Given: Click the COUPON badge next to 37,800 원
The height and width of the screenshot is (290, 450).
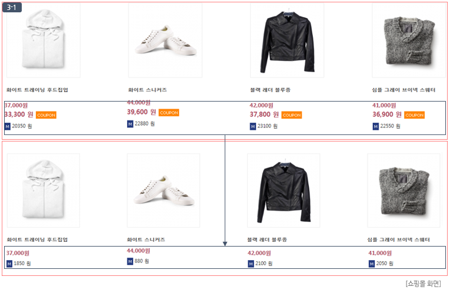Looking at the screenshot, I should tap(291, 115).
